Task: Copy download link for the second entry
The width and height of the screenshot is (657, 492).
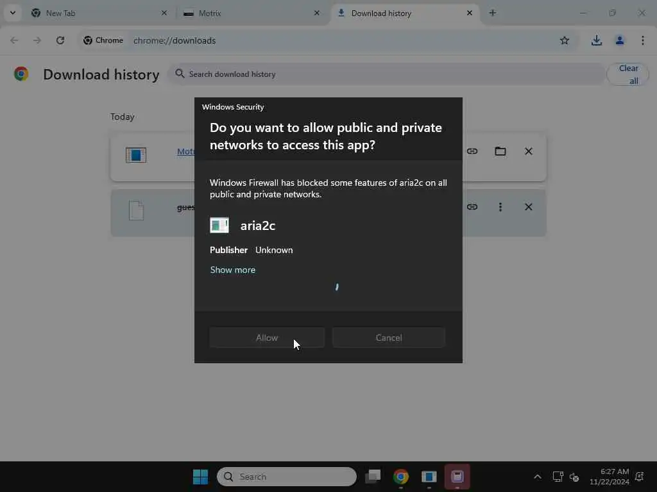Action: 472,207
